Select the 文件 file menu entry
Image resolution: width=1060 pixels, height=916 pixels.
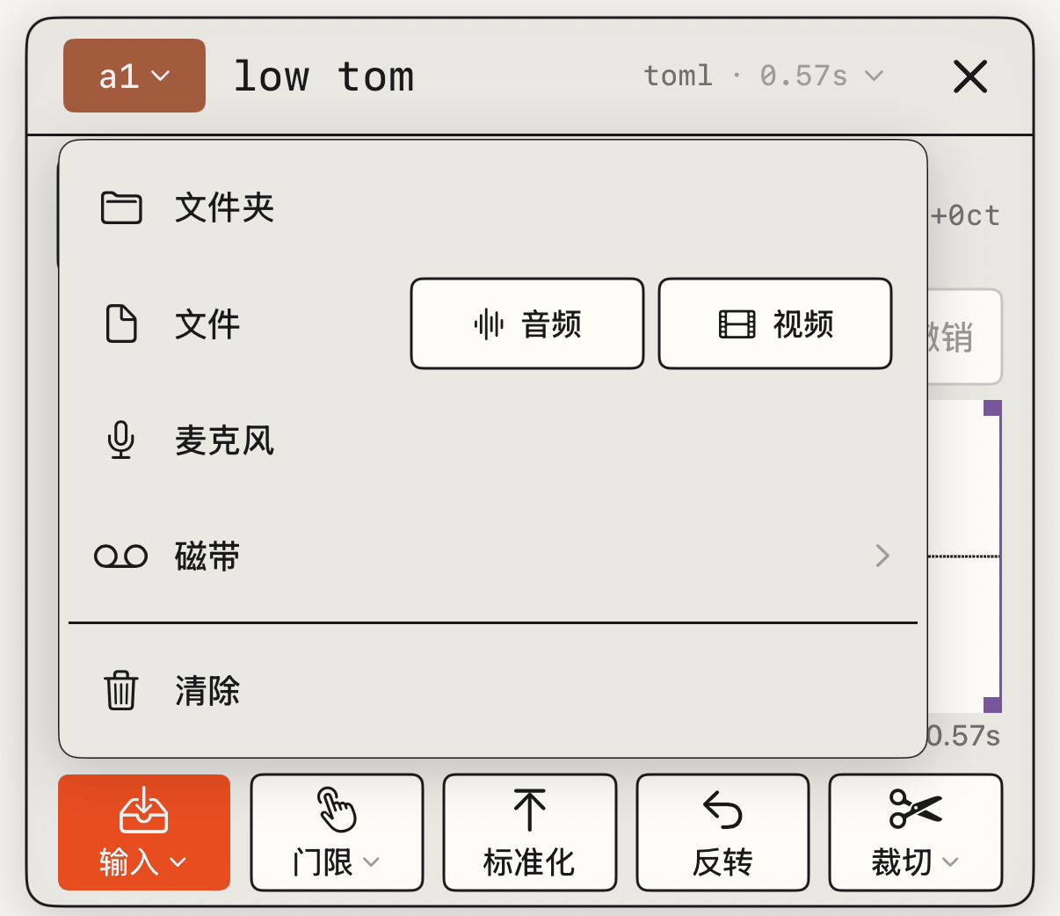pos(207,324)
